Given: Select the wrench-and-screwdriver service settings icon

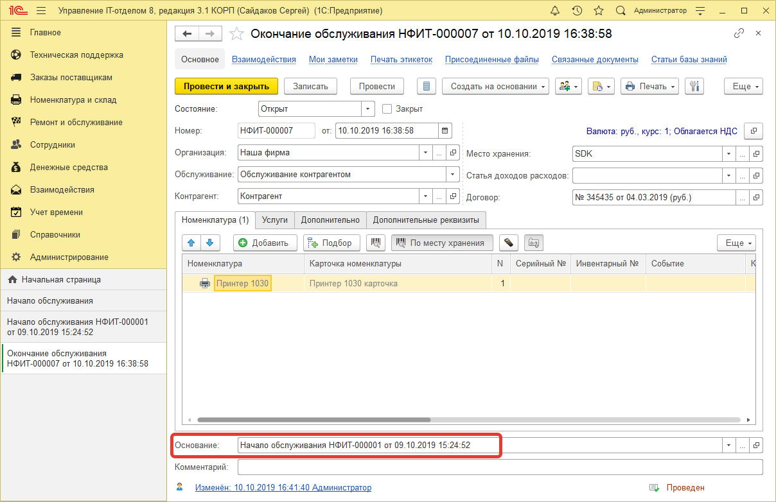Looking at the screenshot, I should [694, 86].
